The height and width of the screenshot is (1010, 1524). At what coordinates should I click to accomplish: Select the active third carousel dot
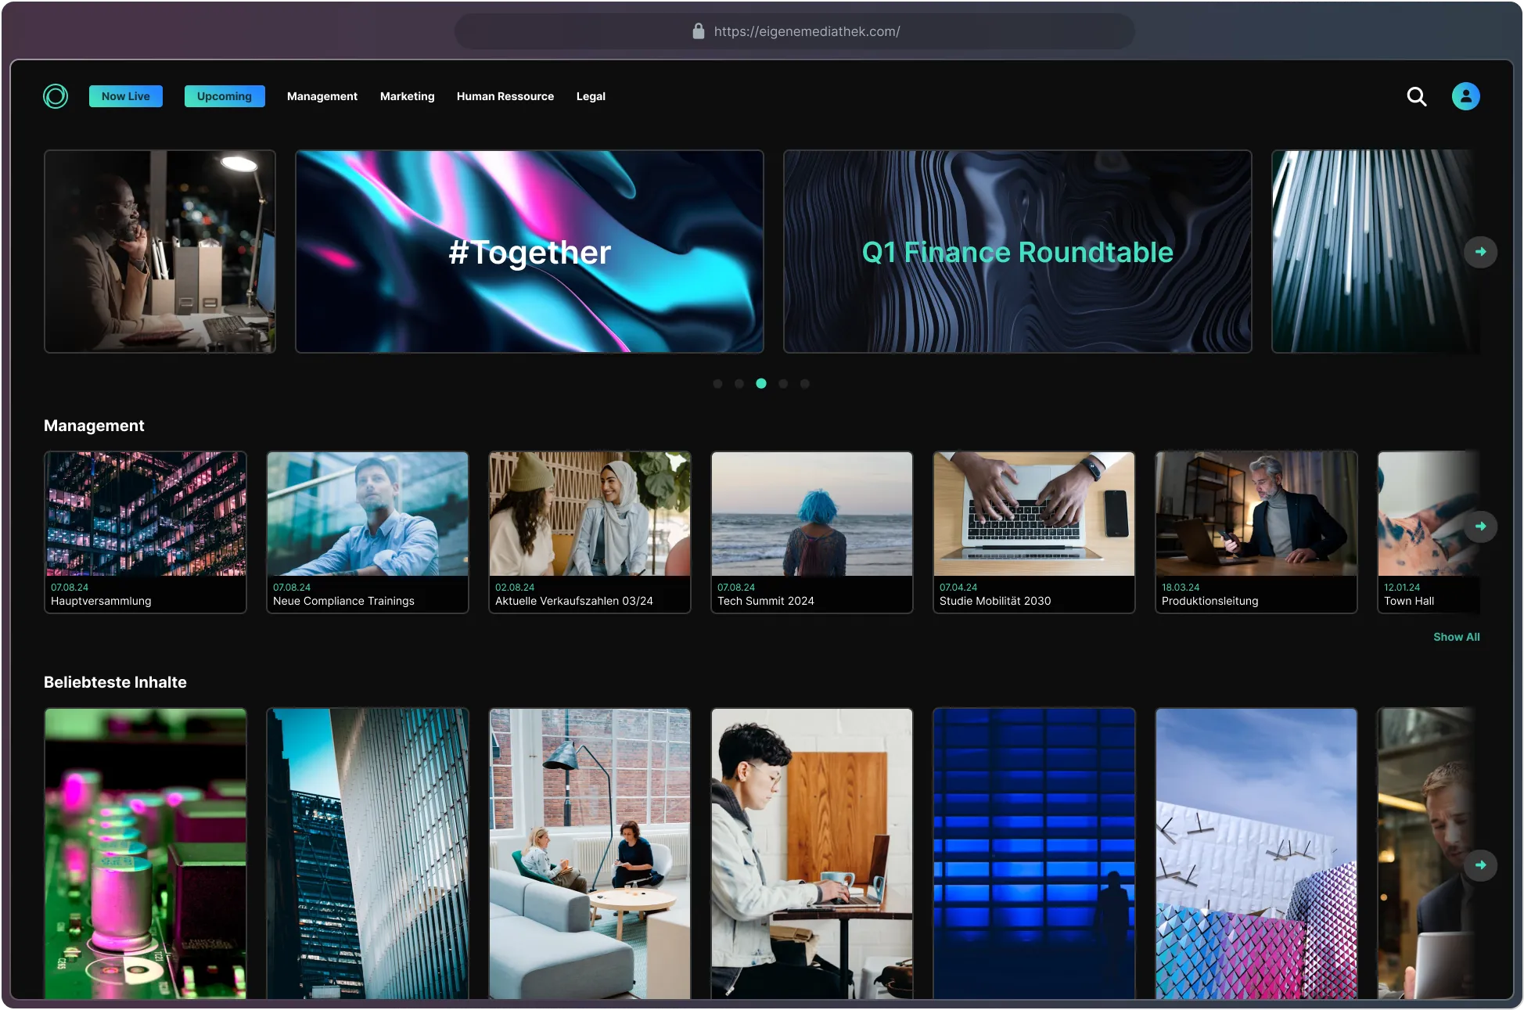click(761, 383)
